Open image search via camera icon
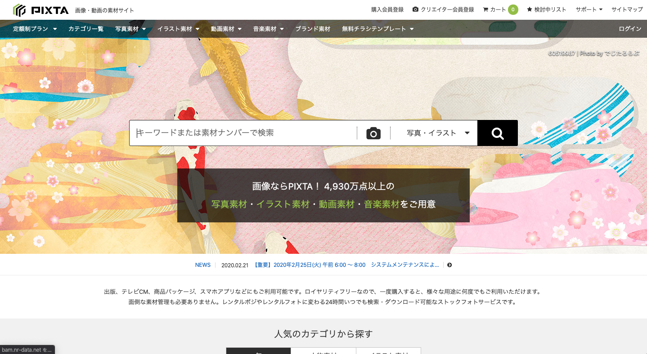Screen dimensions: 647x354 (373, 133)
